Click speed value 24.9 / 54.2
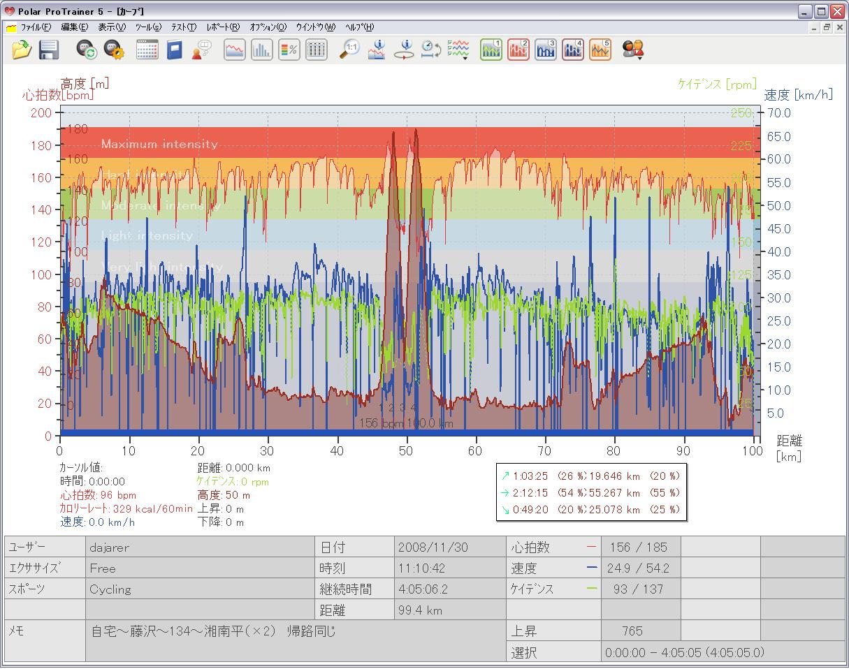The height and width of the screenshot is (669, 849). tap(640, 568)
